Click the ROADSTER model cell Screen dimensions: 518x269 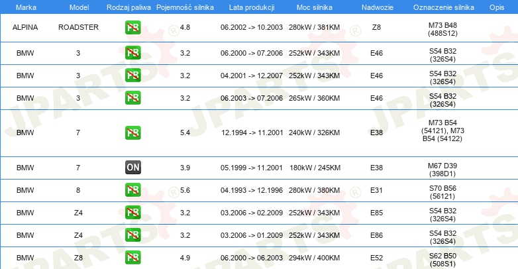click(x=78, y=27)
